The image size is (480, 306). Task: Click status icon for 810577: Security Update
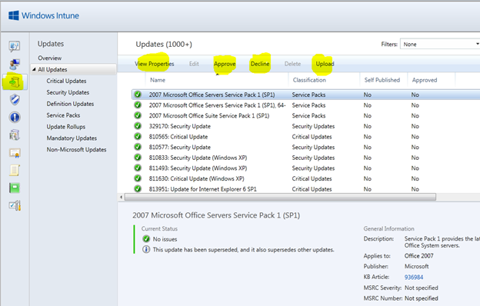click(138, 147)
